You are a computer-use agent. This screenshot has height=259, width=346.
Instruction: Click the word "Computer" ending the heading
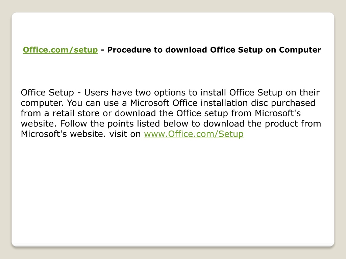(300, 50)
